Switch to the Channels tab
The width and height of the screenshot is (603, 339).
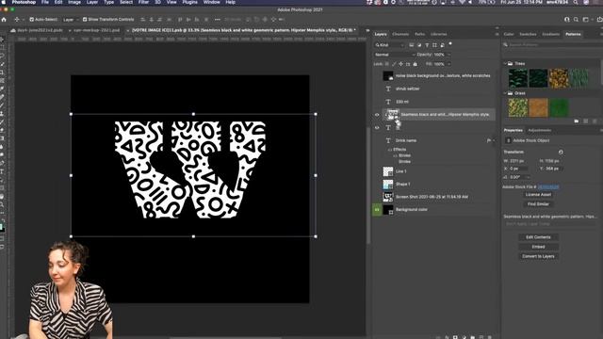400,34
